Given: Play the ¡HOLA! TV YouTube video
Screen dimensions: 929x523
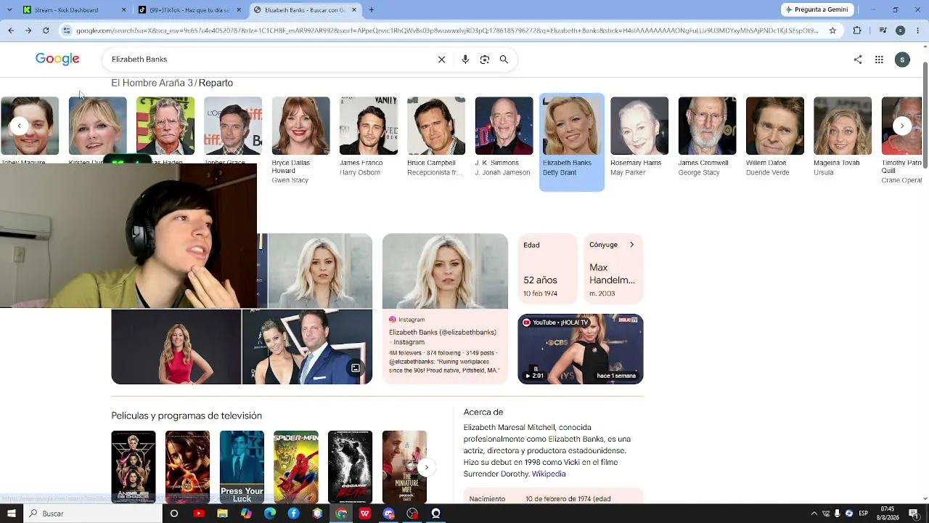Looking at the screenshot, I should [581, 349].
